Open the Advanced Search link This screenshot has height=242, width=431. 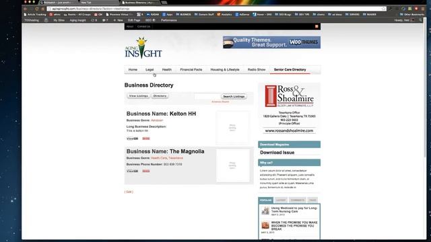[x=220, y=102]
